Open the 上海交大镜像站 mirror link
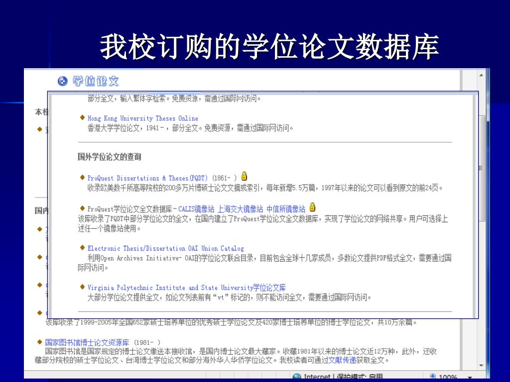This screenshot has height=382, width=510. coord(240,209)
